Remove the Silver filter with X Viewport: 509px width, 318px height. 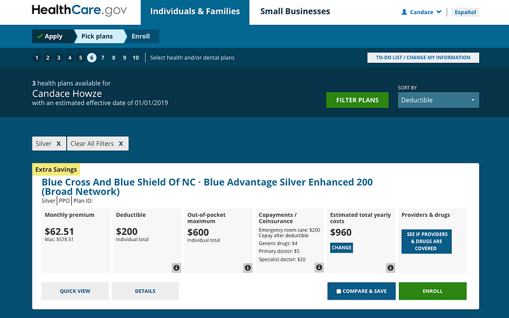tap(59, 144)
